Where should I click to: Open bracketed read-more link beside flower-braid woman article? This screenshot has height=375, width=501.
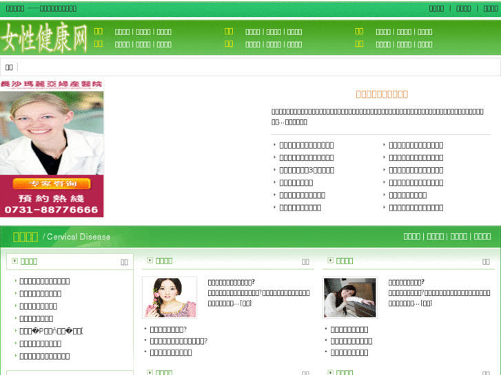246,303
